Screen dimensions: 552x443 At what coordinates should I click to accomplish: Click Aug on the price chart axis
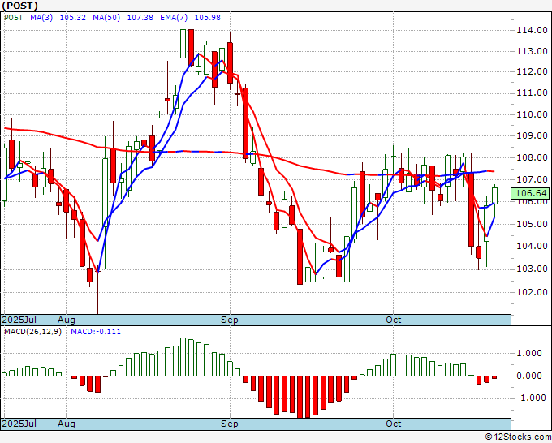(67, 320)
